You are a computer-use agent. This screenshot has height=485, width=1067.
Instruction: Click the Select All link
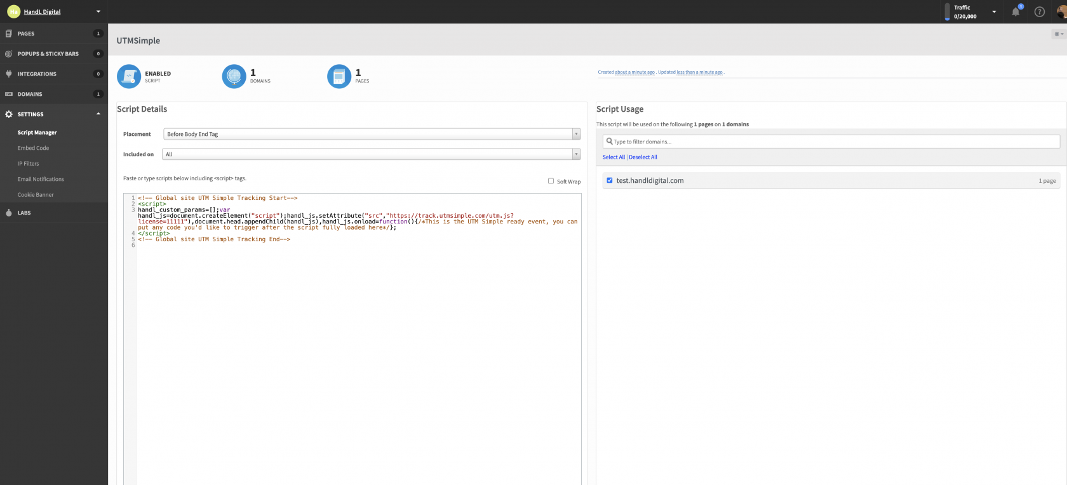coord(614,157)
